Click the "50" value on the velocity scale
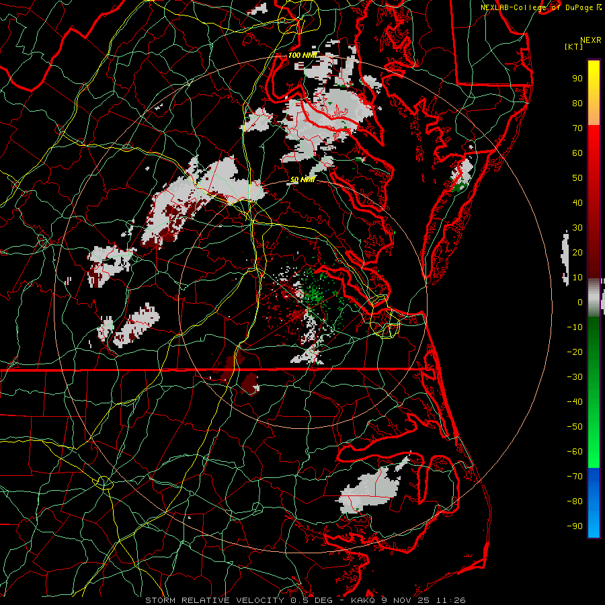This screenshot has width=605, height=605. (577, 178)
